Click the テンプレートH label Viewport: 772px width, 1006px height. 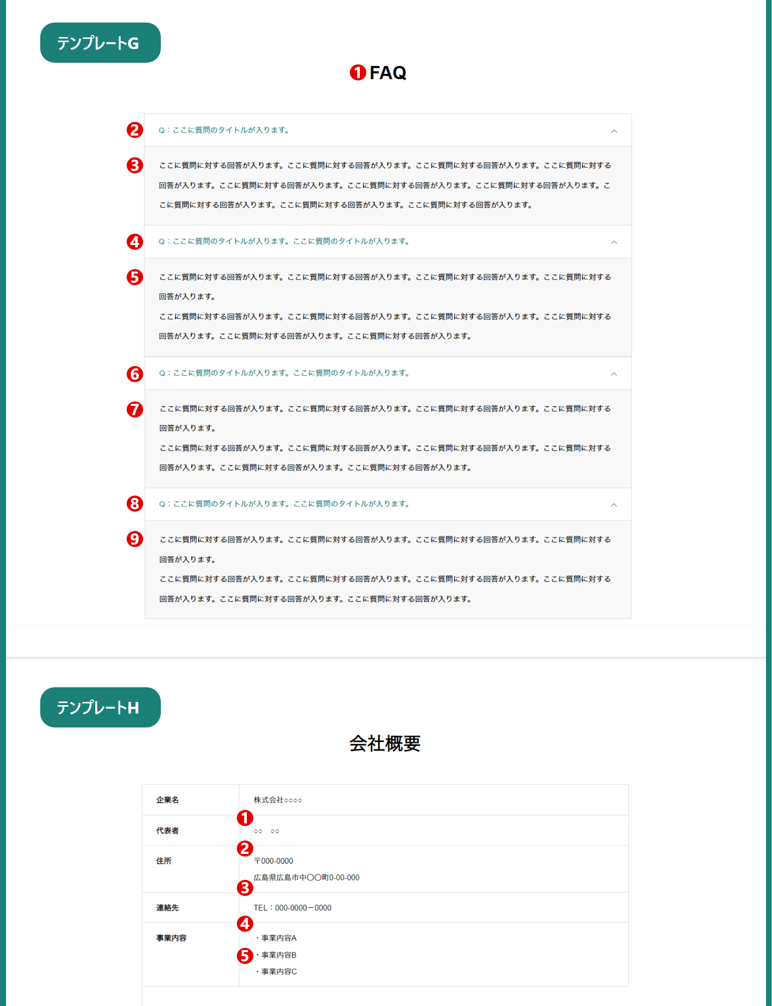click(100, 707)
